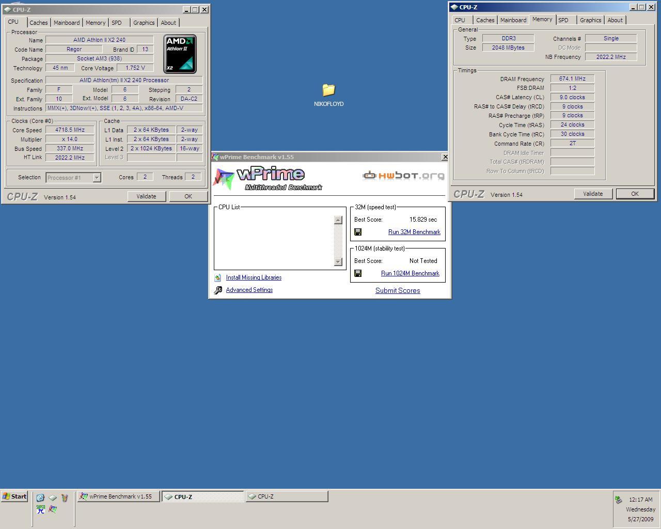Image resolution: width=661 pixels, height=529 pixels.
Task: Open Mainboard tab in left CPU-Z window
Action: click(x=67, y=23)
